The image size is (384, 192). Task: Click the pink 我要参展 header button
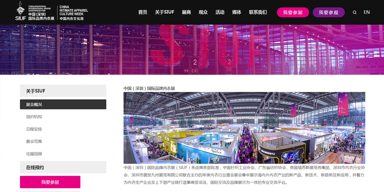(293, 12)
